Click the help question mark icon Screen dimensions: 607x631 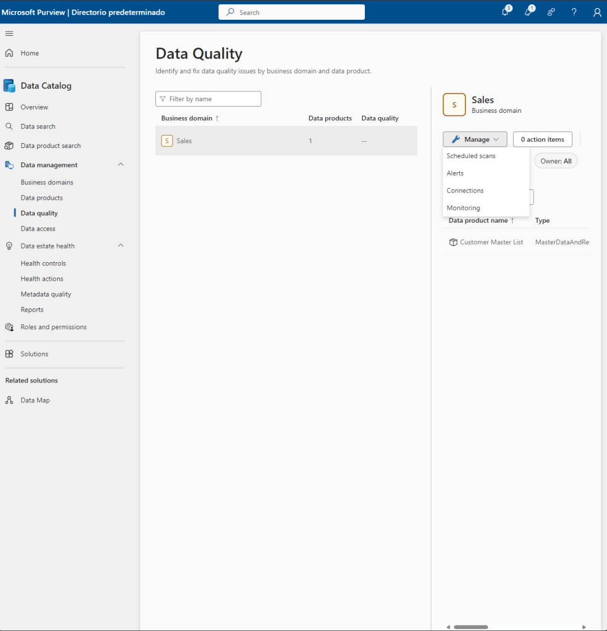tap(574, 12)
